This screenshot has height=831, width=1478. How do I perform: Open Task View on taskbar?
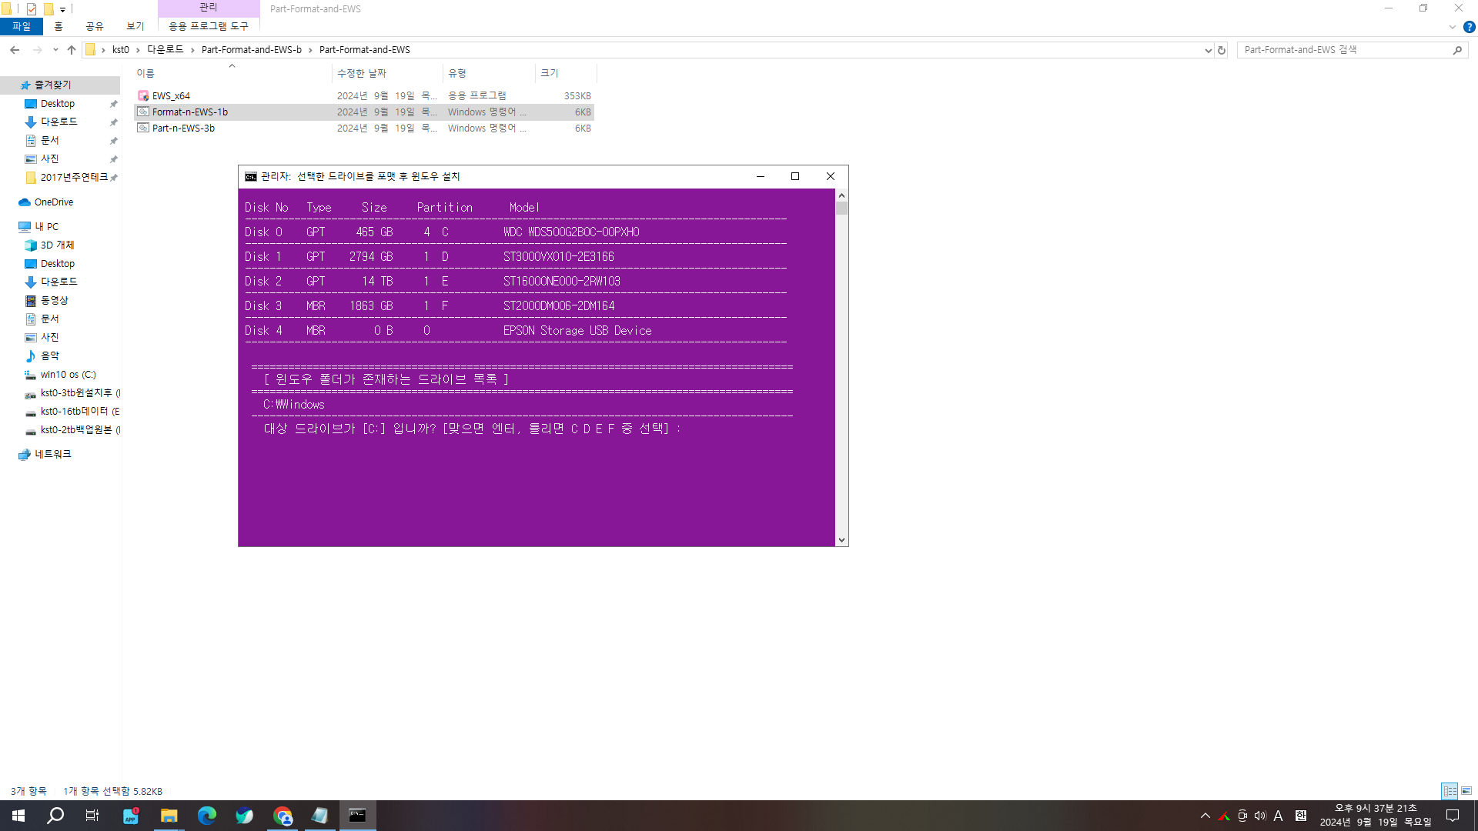[x=92, y=816]
